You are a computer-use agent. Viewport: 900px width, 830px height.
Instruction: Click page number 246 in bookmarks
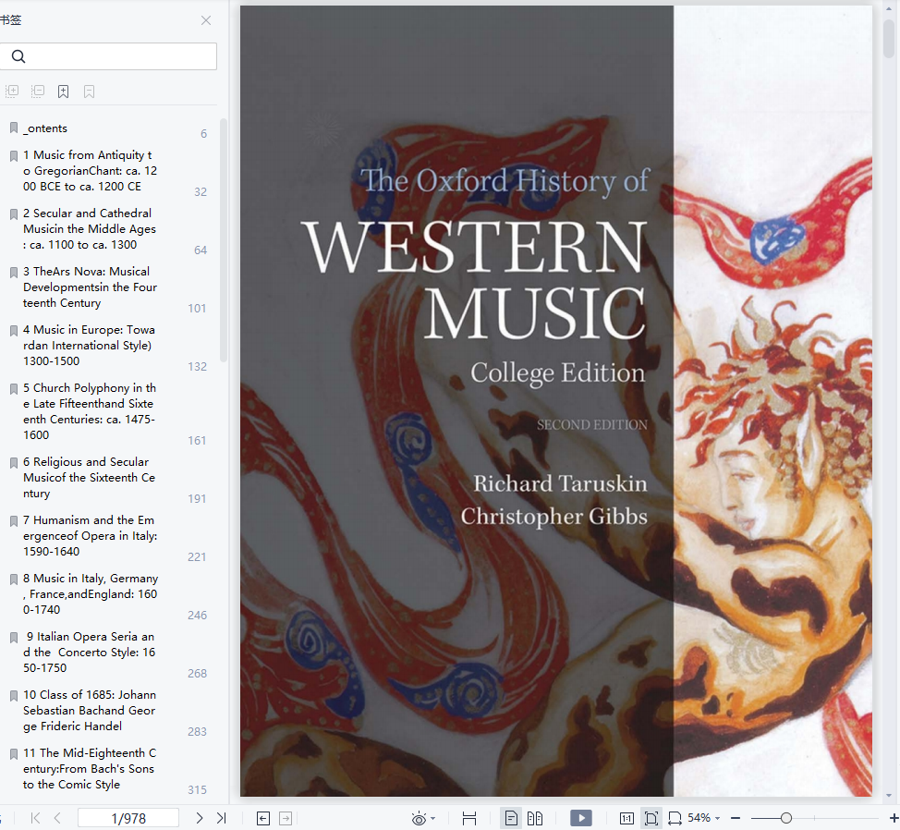197,615
